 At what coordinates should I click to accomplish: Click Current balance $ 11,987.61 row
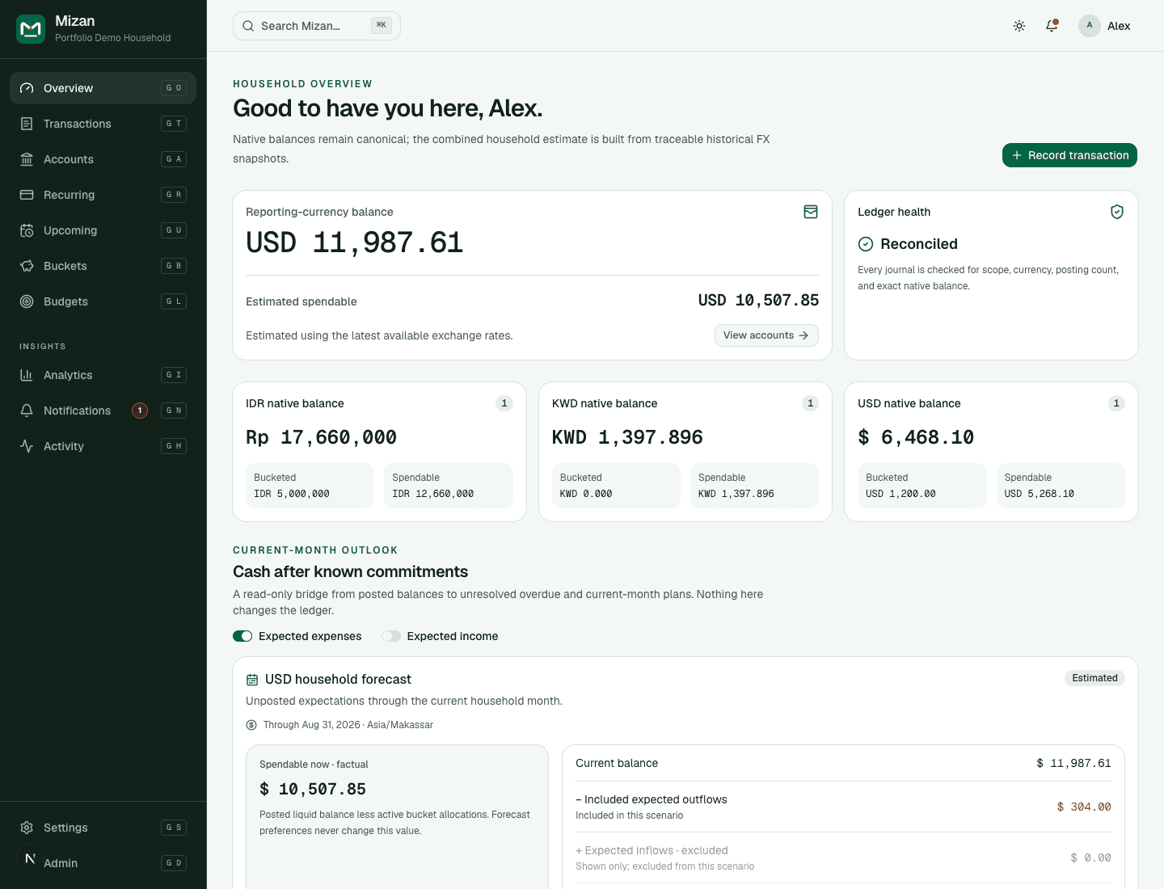coord(843,763)
